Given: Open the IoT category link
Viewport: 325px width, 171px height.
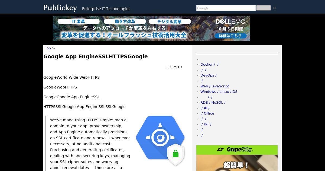Looking at the screenshot, I should click(x=206, y=124).
